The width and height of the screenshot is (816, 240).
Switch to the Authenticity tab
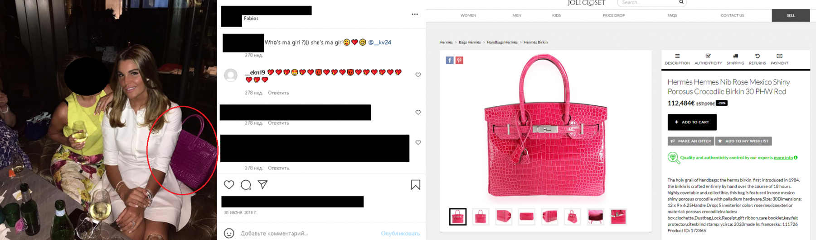tap(708, 59)
